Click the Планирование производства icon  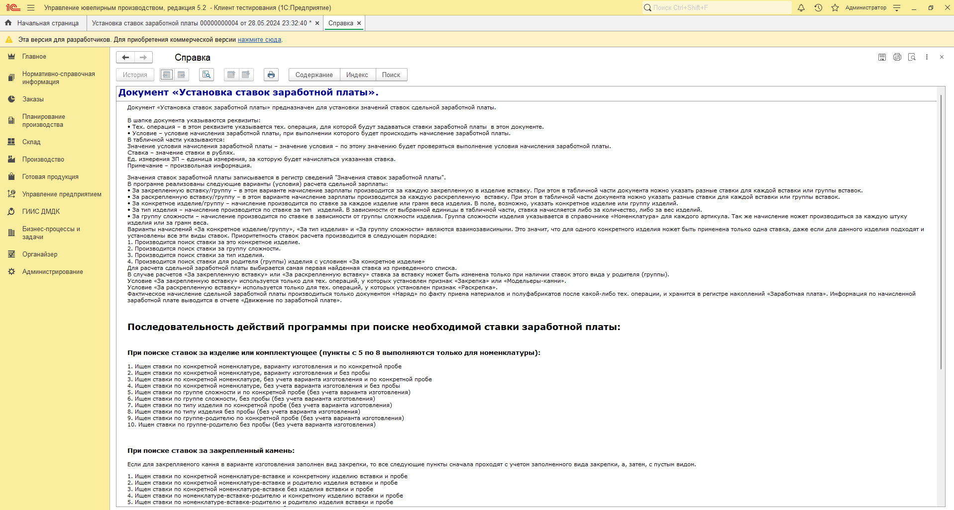11,121
